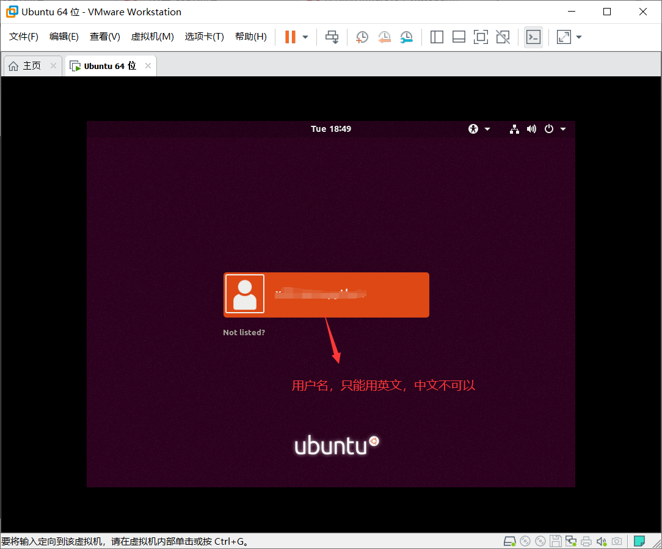Click the Ubuntu volume icon
Image resolution: width=662 pixels, height=549 pixels.
click(531, 129)
